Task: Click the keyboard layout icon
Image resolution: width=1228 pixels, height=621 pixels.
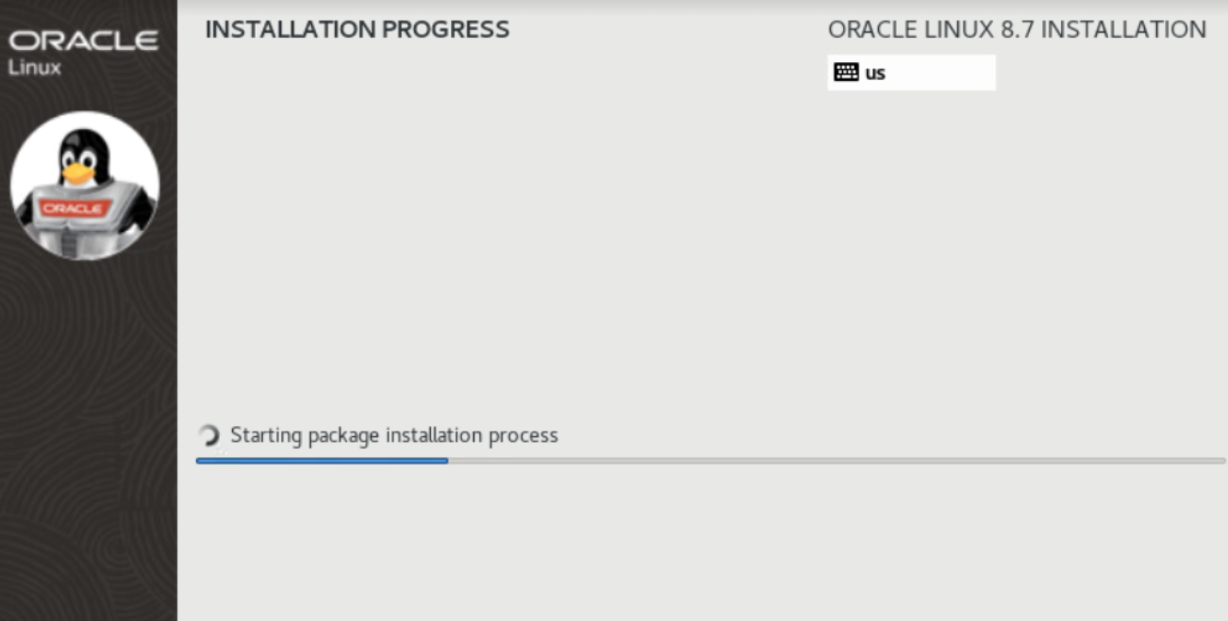Action: tap(846, 73)
